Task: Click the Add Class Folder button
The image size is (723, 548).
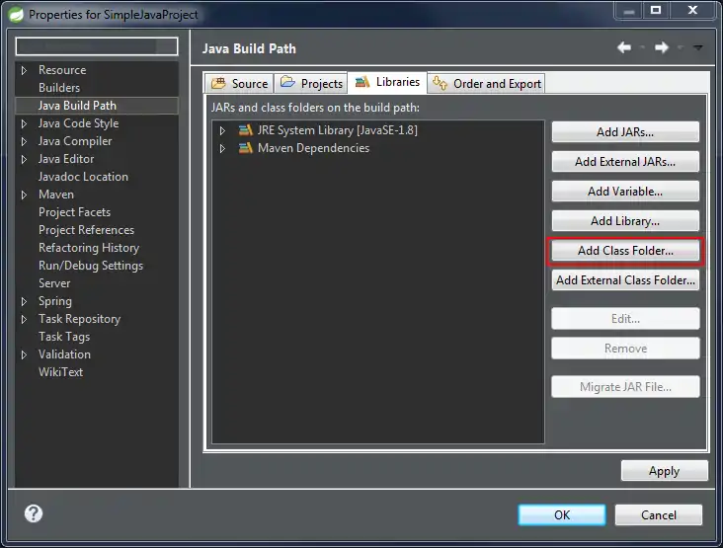Action: tap(625, 251)
